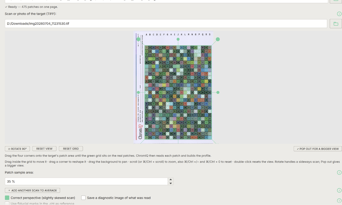Add another scan to average
This screenshot has height=205, width=342.
[x=32, y=190]
